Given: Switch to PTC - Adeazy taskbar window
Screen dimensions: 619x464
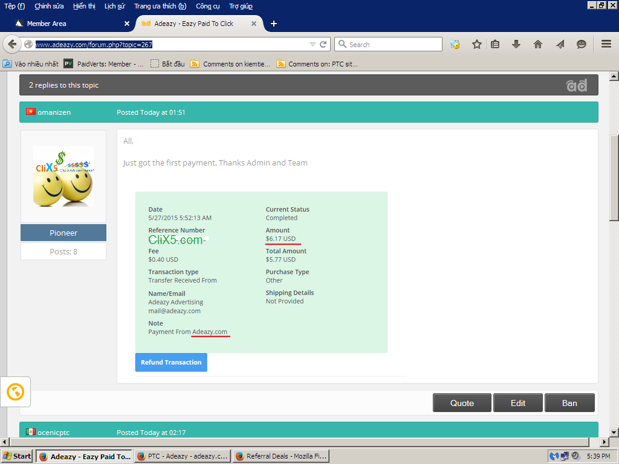Looking at the screenshot, I should click(183, 456).
